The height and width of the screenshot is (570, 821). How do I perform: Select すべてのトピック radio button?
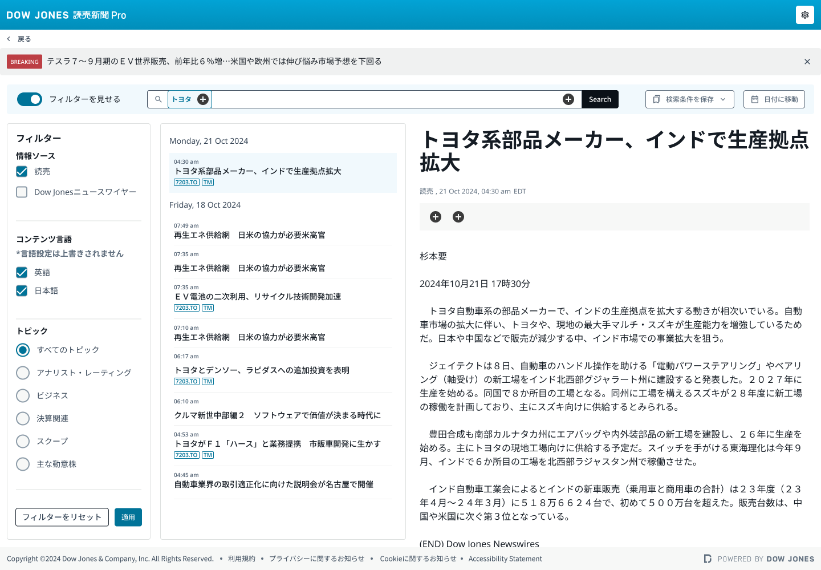click(x=23, y=350)
